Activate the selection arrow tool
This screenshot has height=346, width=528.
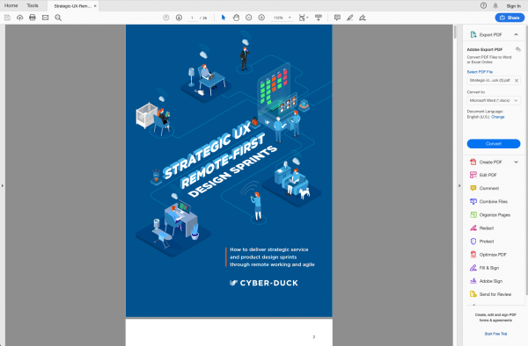pyautogui.click(x=224, y=18)
